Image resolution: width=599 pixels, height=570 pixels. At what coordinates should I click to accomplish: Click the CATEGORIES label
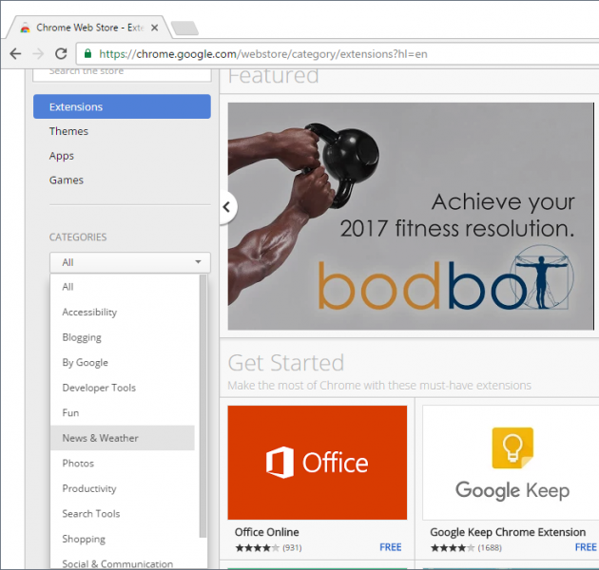pyautogui.click(x=78, y=237)
